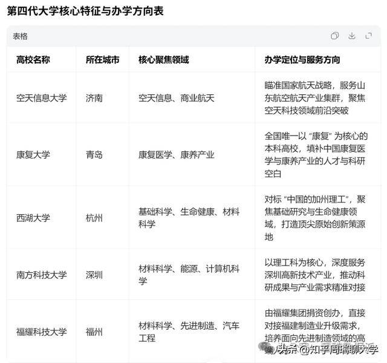Click the download table icon
This screenshot has height=363, width=387.
(x=352, y=36)
